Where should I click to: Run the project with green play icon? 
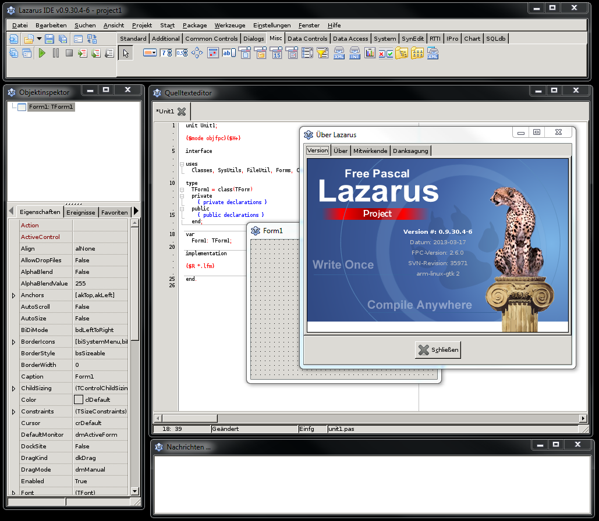click(42, 53)
